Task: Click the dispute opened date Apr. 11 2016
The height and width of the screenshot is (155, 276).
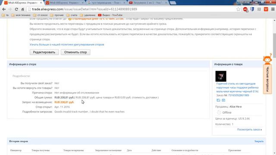Action: [x=62, y=107]
